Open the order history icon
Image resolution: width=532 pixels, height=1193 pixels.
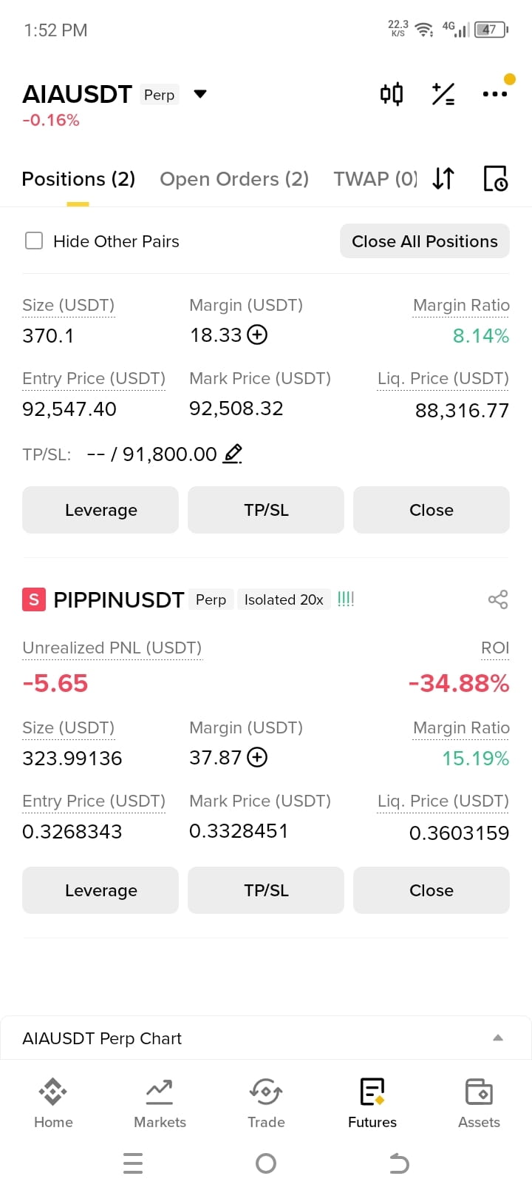495,178
